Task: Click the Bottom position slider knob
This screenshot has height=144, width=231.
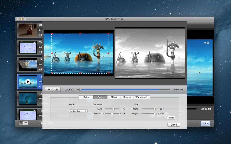Action: click(x=112, y=114)
